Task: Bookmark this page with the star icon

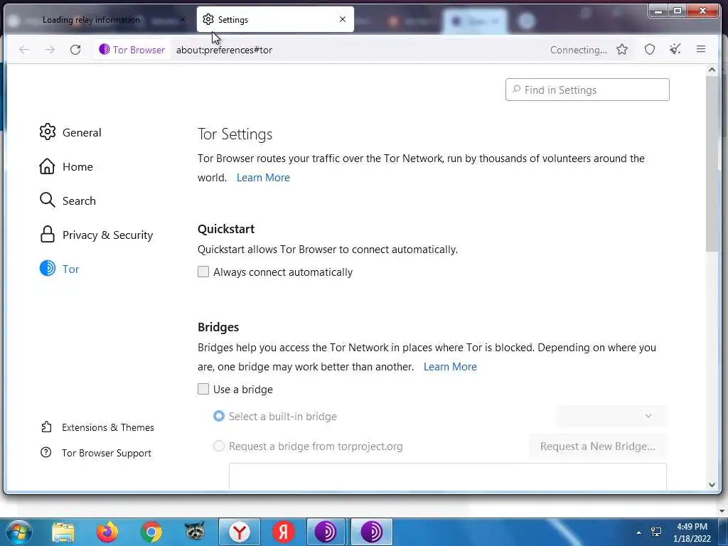Action: click(622, 49)
